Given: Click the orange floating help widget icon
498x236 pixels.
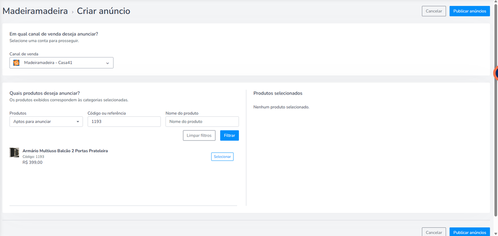Looking at the screenshot, I should pos(496,73).
